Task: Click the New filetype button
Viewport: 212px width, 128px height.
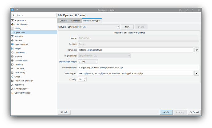Action: tap(127, 27)
